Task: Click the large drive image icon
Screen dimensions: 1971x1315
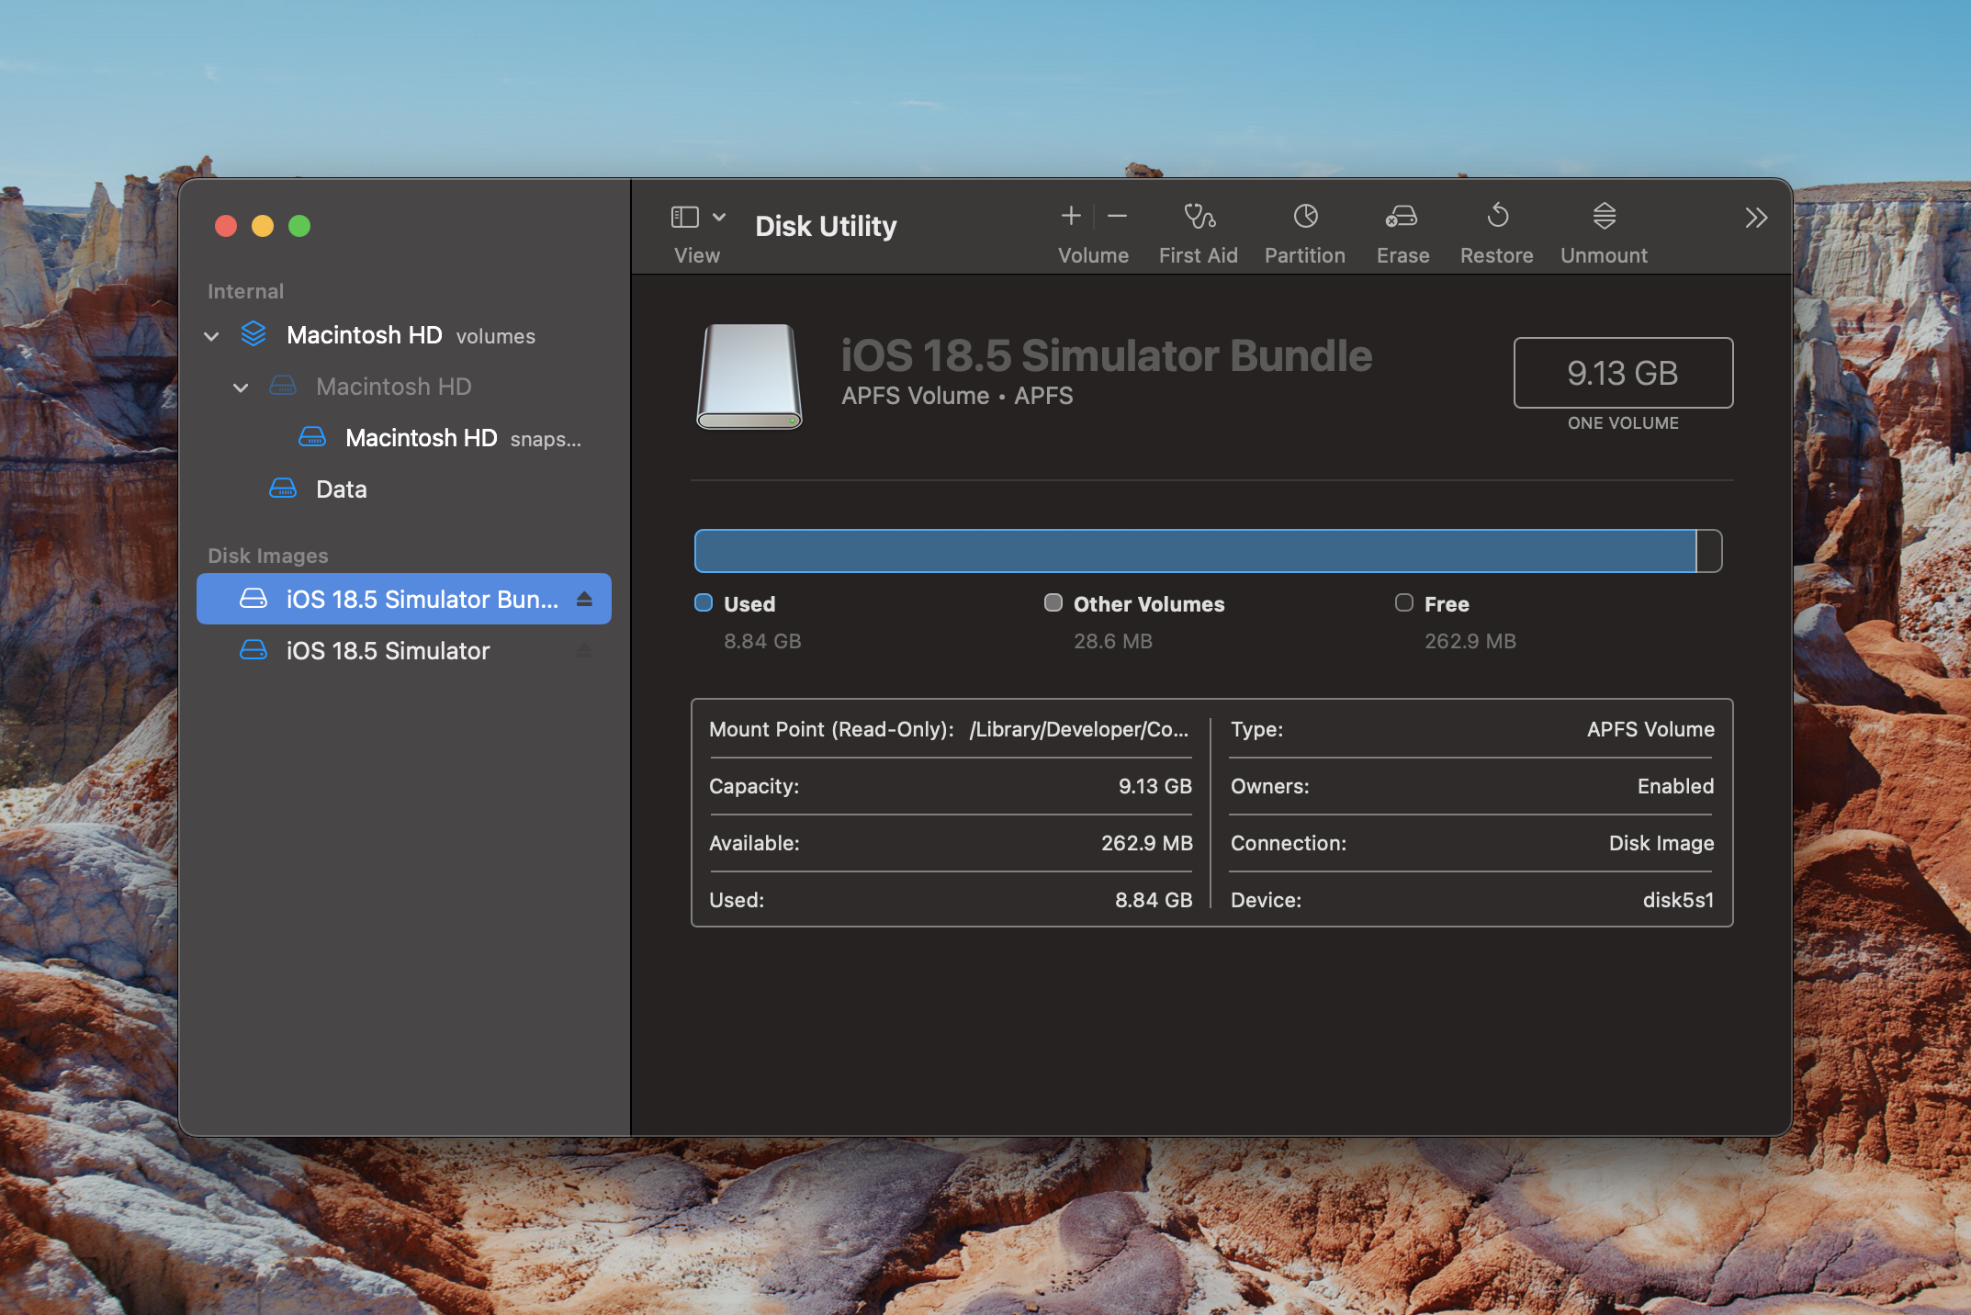Action: tap(749, 377)
